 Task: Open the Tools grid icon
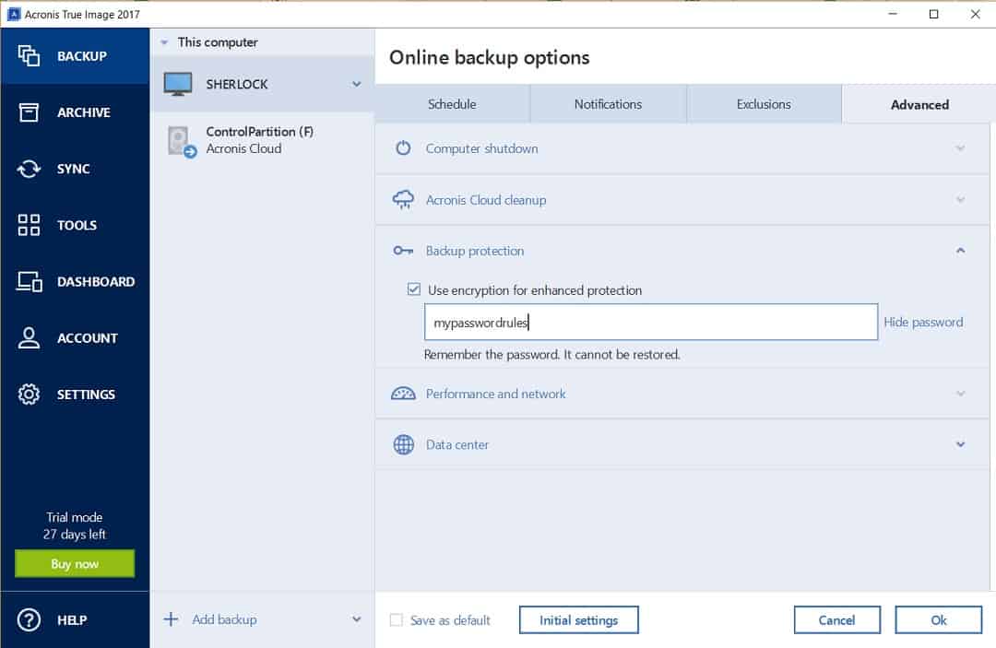pyautogui.click(x=29, y=225)
